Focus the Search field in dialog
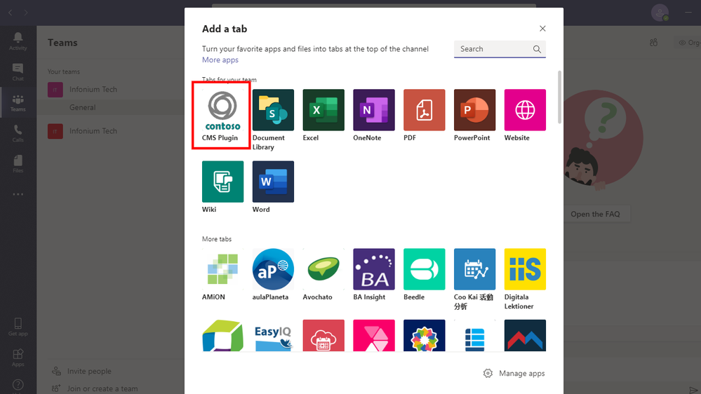 500,49
